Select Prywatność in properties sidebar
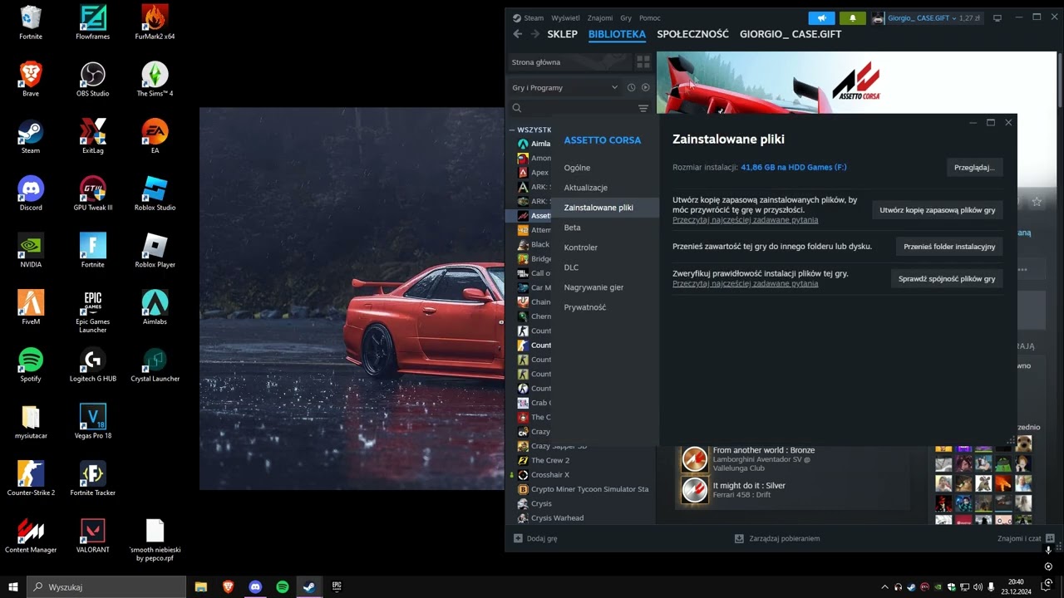This screenshot has height=598, width=1064. pos(585,307)
